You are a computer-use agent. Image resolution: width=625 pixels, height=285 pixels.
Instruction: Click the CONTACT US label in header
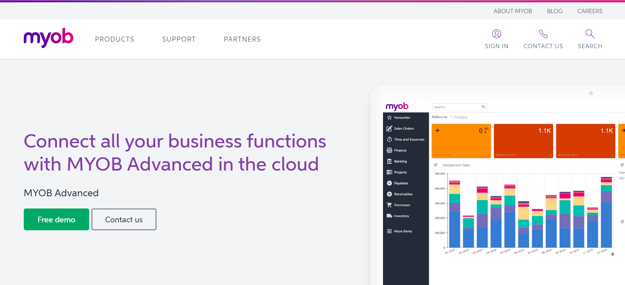click(x=543, y=46)
